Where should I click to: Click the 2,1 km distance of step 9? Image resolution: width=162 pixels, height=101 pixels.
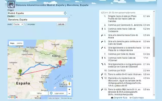coord(146,64)
